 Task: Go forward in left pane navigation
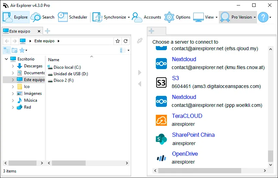(14, 41)
